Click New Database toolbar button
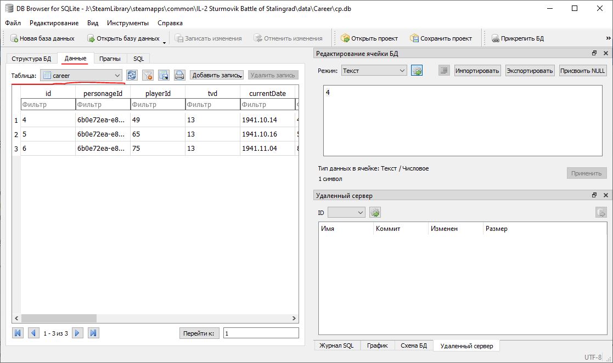Image resolution: width=613 pixels, height=363 pixels. (42, 38)
